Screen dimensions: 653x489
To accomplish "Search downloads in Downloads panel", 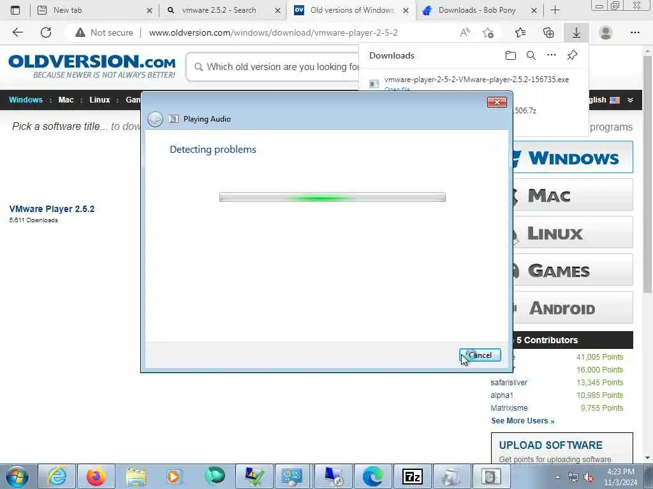I will pyautogui.click(x=531, y=55).
